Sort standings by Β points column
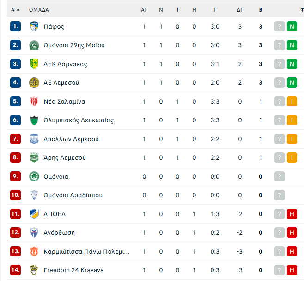The width and height of the screenshot is (304, 281). tap(261, 10)
